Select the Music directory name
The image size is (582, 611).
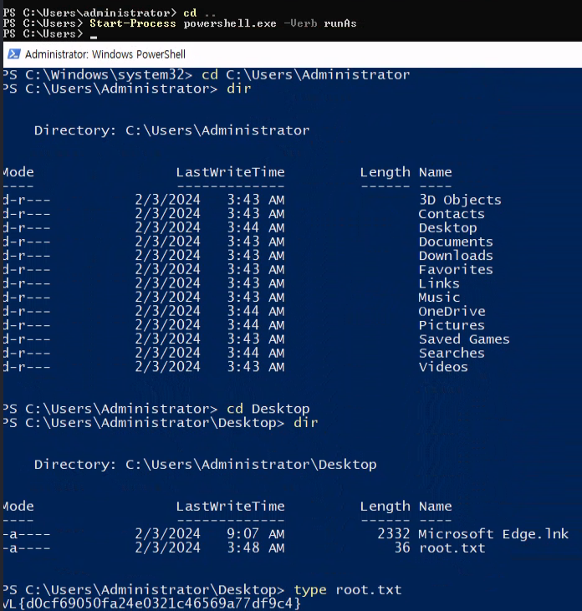click(439, 298)
